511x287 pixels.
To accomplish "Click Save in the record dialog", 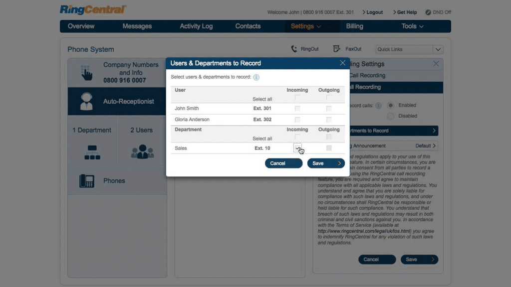I will (325, 163).
